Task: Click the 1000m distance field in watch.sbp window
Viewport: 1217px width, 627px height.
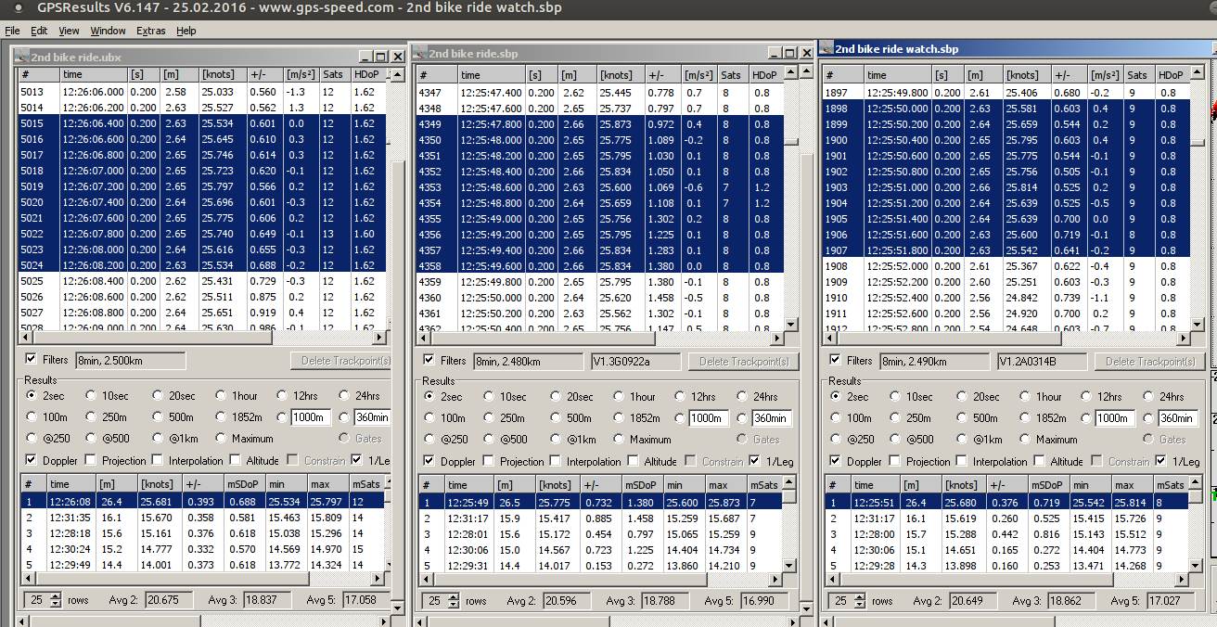Action: pos(1112,418)
